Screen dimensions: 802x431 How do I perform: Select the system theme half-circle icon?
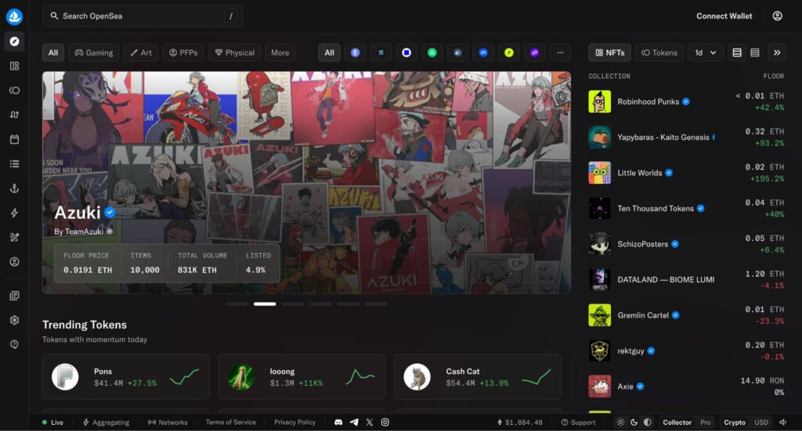tap(648, 422)
